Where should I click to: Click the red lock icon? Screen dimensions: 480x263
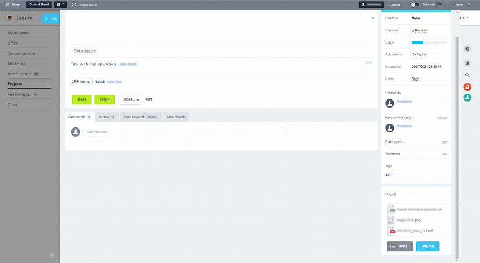[x=468, y=87]
